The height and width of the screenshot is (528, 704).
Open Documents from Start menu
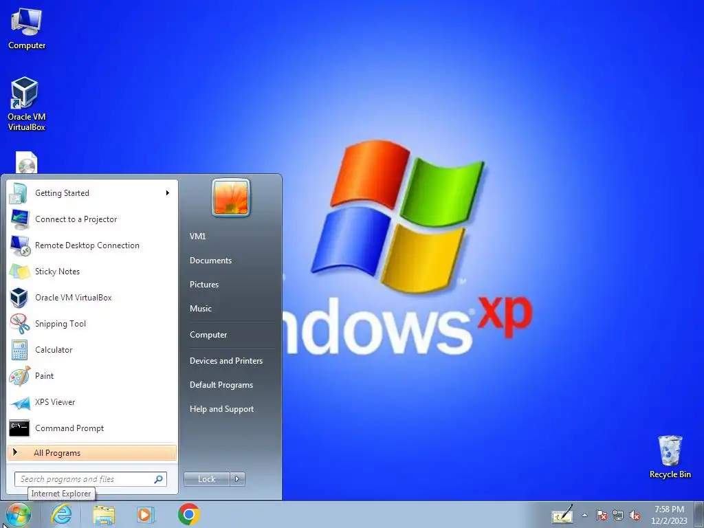coord(210,261)
